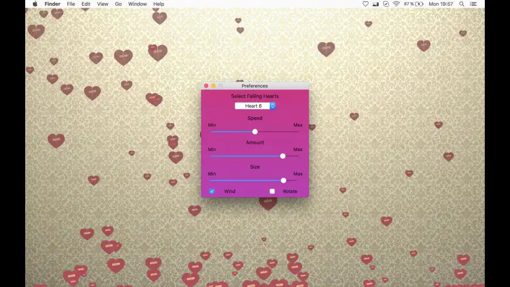Open the Help menu
The width and height of the screenshot is (510, 287).
coord(159,4)
